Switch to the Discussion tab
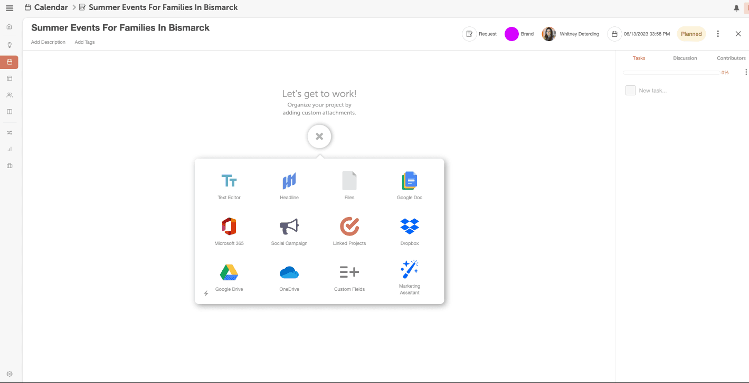 point(685,58)
